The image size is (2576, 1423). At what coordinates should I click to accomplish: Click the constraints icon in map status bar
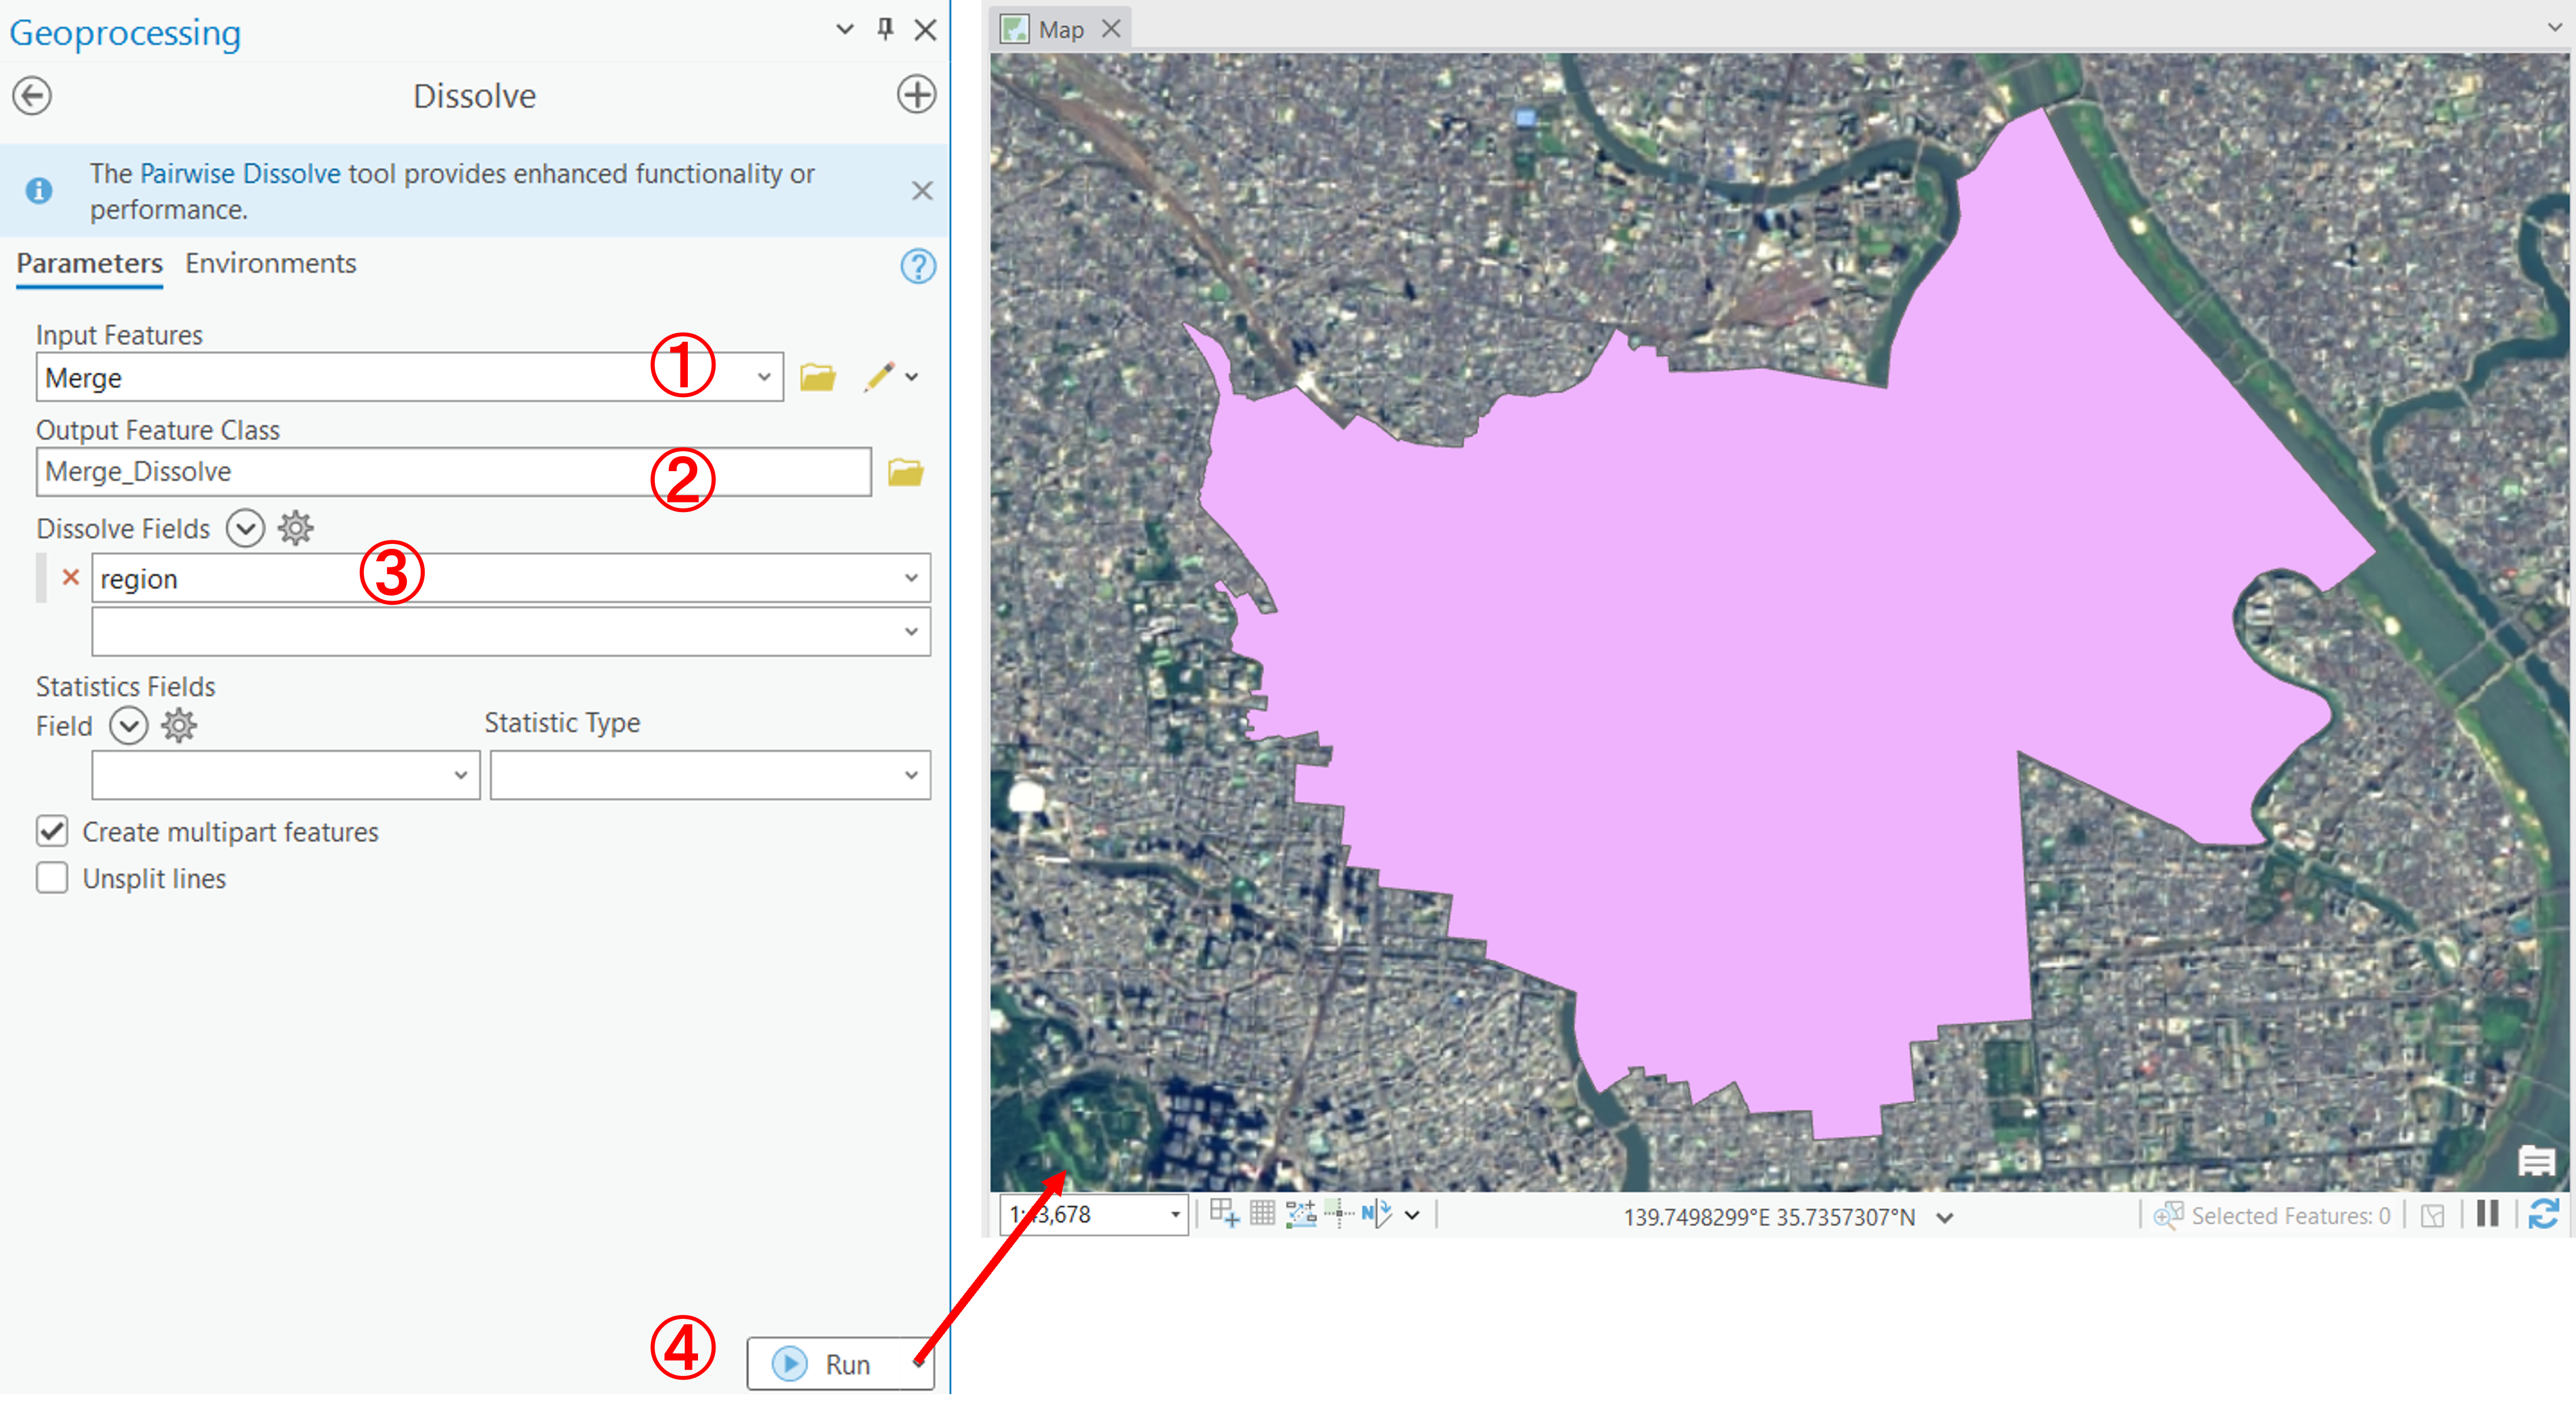pyautogui.click(x=1300, y=1214)
